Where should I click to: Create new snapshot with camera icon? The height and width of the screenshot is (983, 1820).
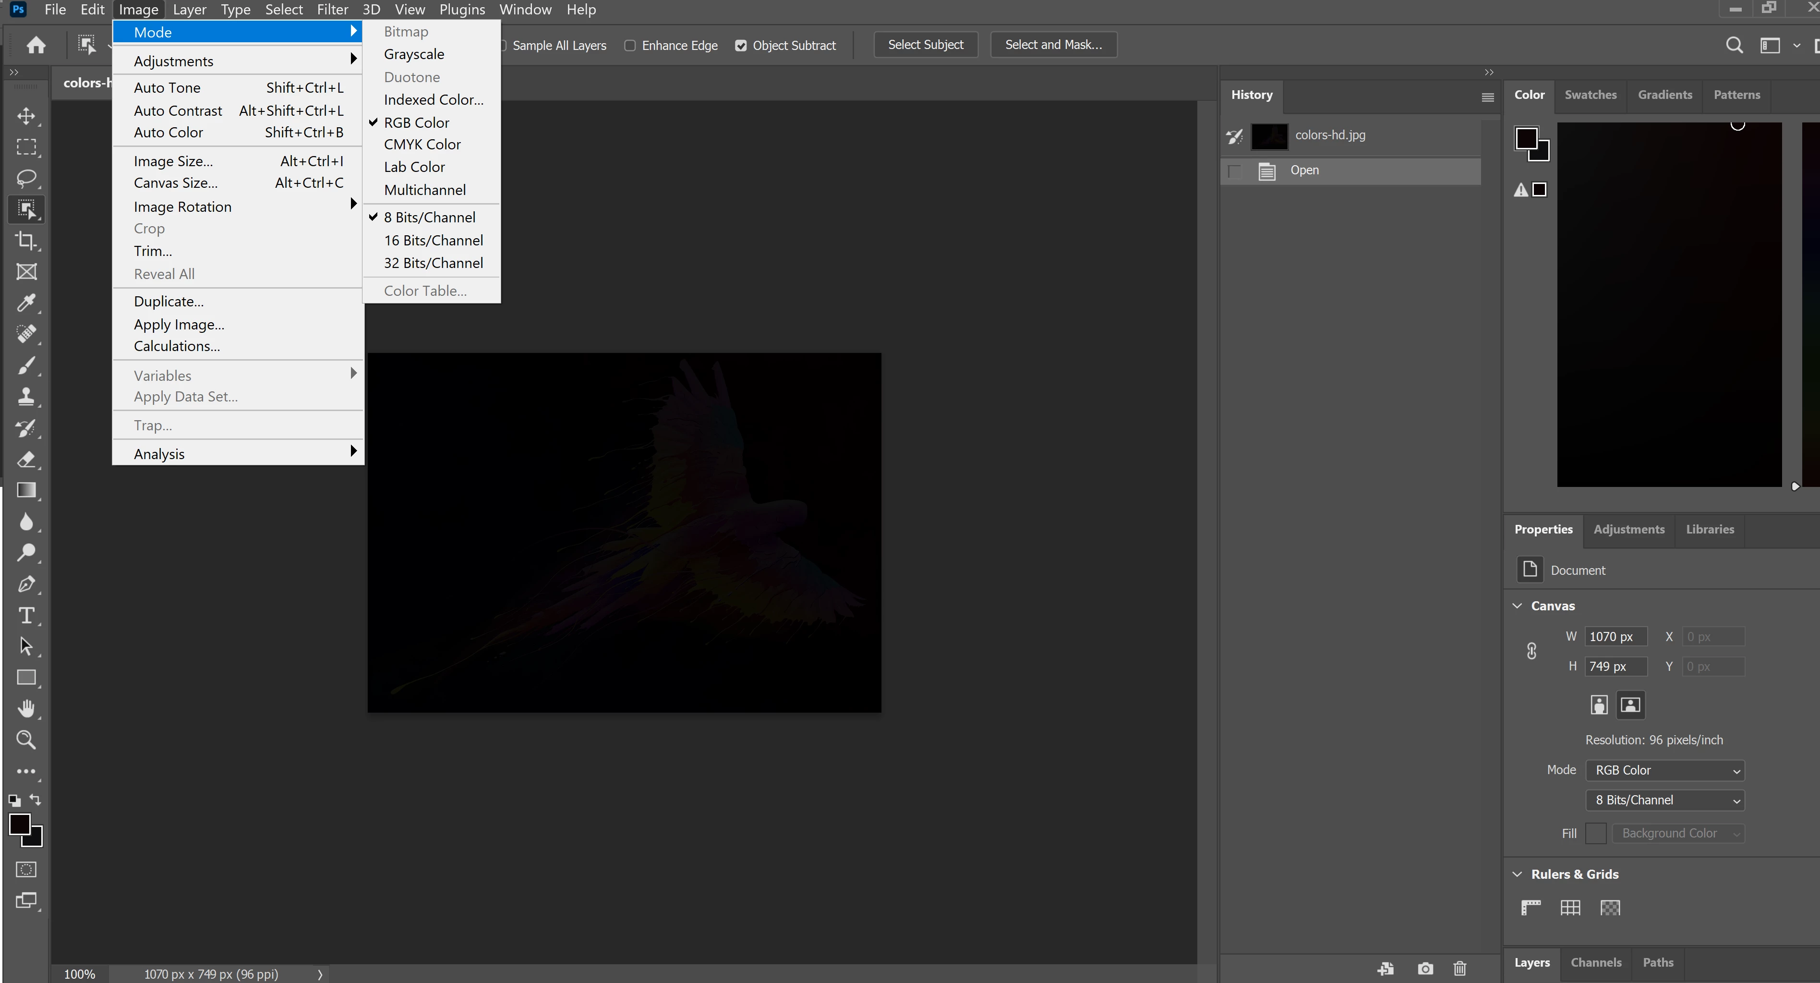coord(1425,968)
